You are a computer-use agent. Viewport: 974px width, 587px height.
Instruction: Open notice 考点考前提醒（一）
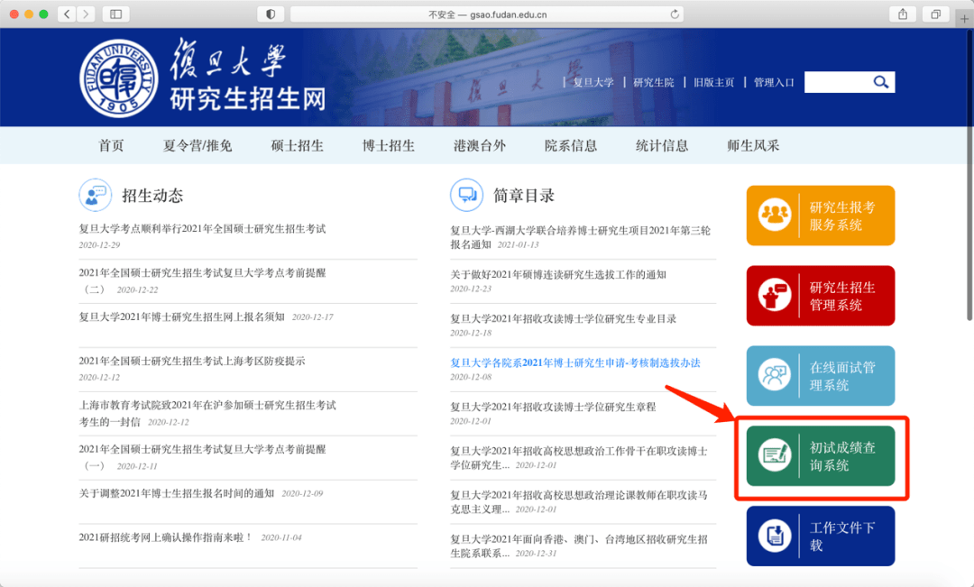[202, 457]
